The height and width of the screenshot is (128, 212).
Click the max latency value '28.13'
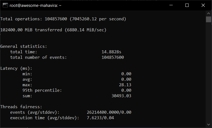point(125,85)
